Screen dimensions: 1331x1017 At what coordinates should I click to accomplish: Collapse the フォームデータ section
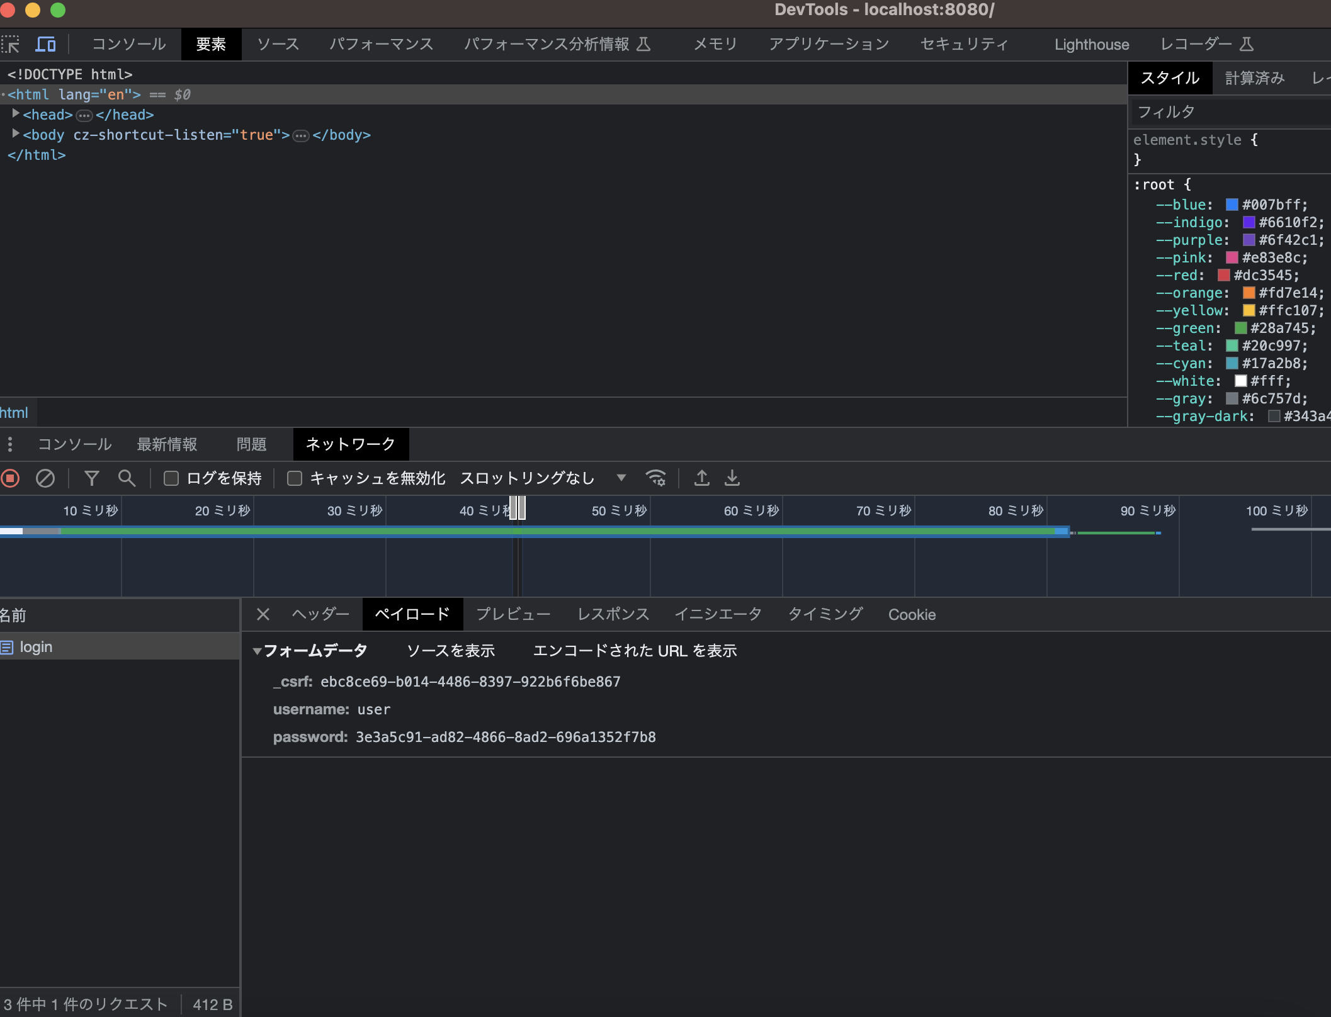[x=257, y=651]
